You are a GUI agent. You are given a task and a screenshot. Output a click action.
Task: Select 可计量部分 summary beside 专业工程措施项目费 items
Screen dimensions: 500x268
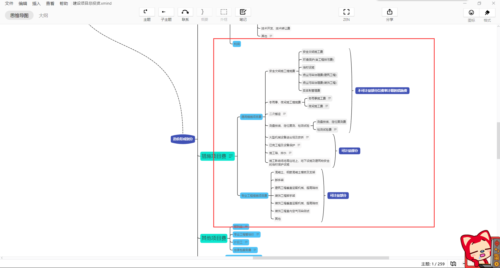point(338,195)
